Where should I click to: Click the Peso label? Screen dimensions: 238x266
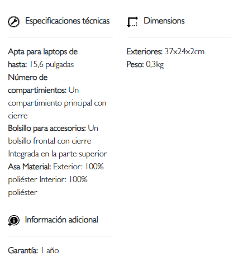coord(135,64)
